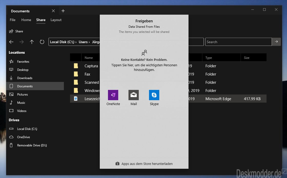The width and height of the screenshot is (287, 178).
Task: Open Favorites in the sidebar
Action: click(35, 62)
